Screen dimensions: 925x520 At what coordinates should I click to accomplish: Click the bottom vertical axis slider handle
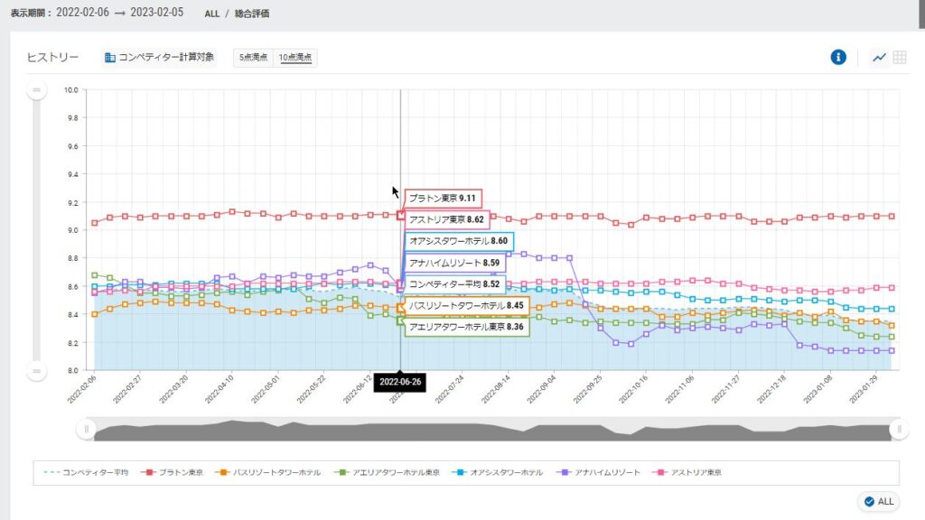tap(37, 370)
